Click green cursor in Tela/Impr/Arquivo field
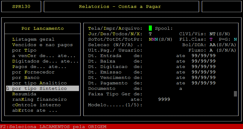Image resolution: width=243 pixels, height=129 pixels. [150, 28]
